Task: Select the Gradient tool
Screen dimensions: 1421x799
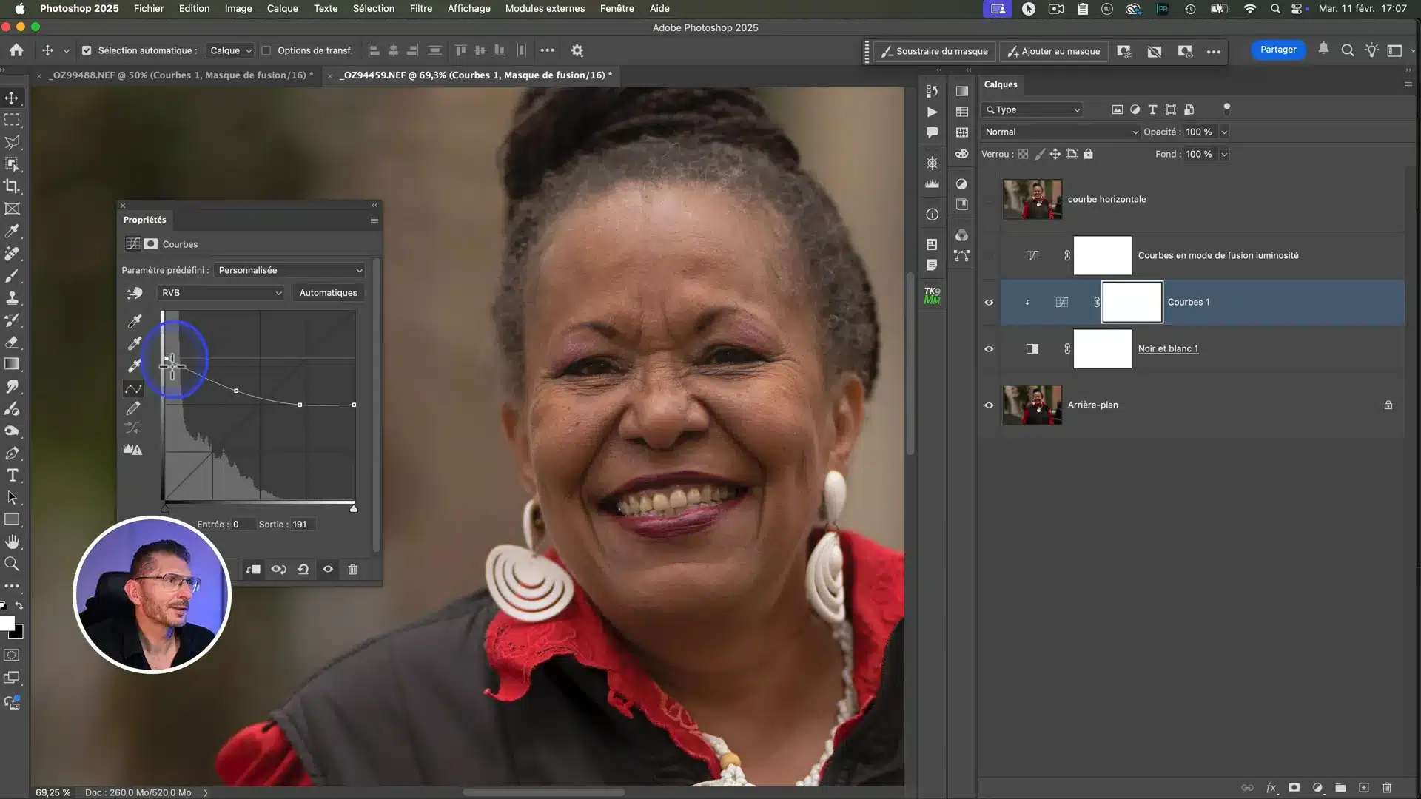Action: coord(12,364)
